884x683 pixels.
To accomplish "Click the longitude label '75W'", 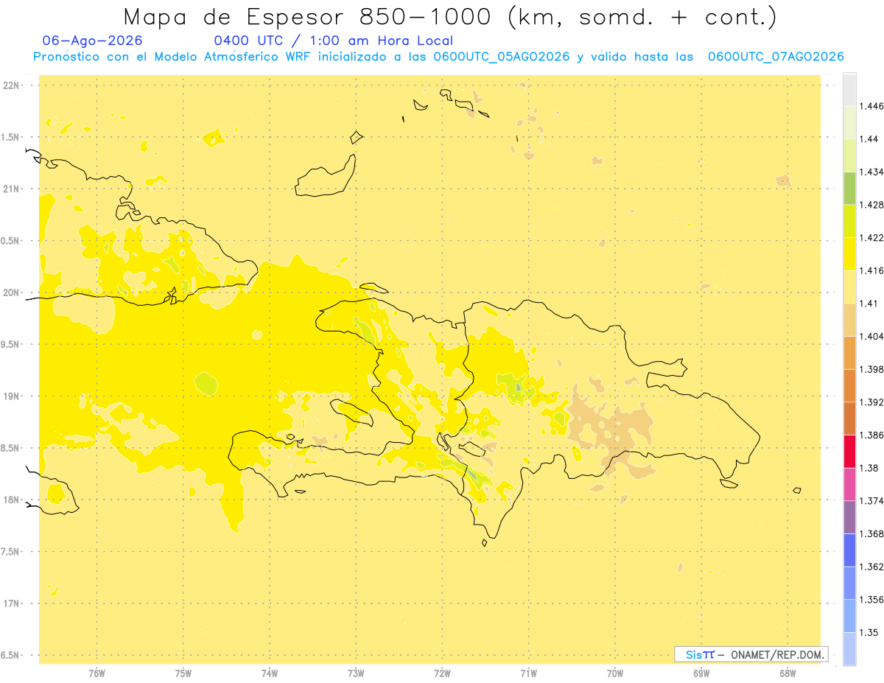I will click(183, 673).
